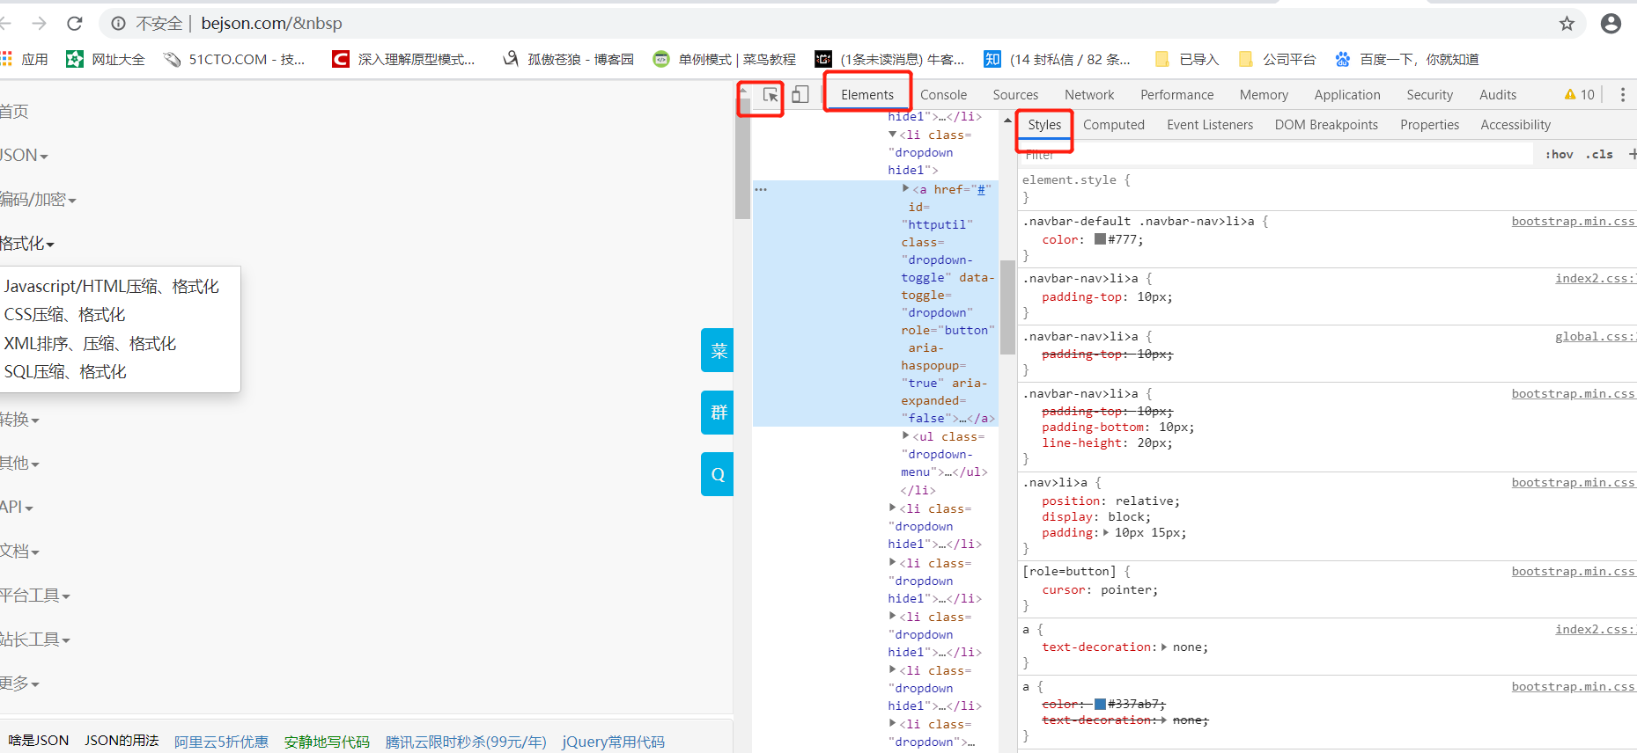The image size is (1637, 753).
Task: Open the DevTools three-dot menu
Action: pos(1623,95)
